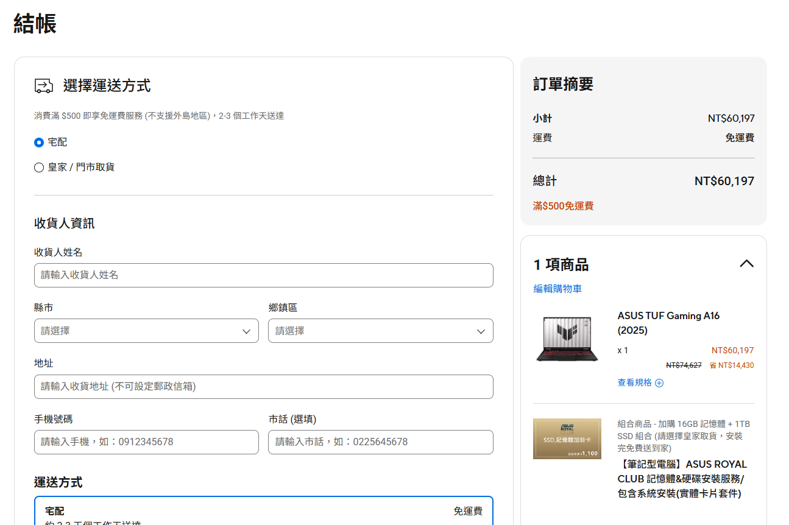Image resolution: width=789 pixels, height=525 pixels.
Task: Click the 訂單摘要 heading
Action: coord(563,84)
